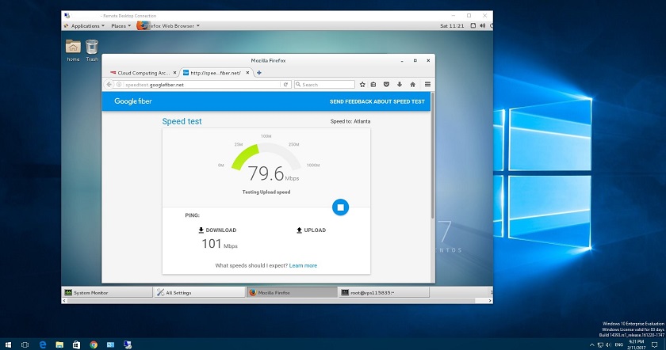Switch to Cloud Computing Arc tab
The image size is (666, 350).
(x=140, y=72)
